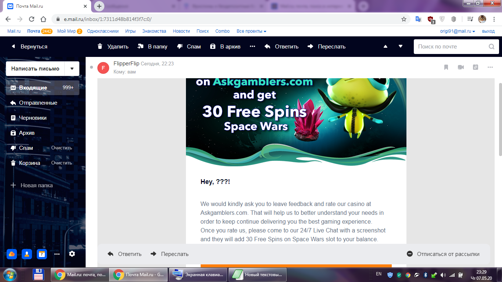Click bookmark star in address bar
This screenshot has width=502, height=282.
click(x=404, y=19)
